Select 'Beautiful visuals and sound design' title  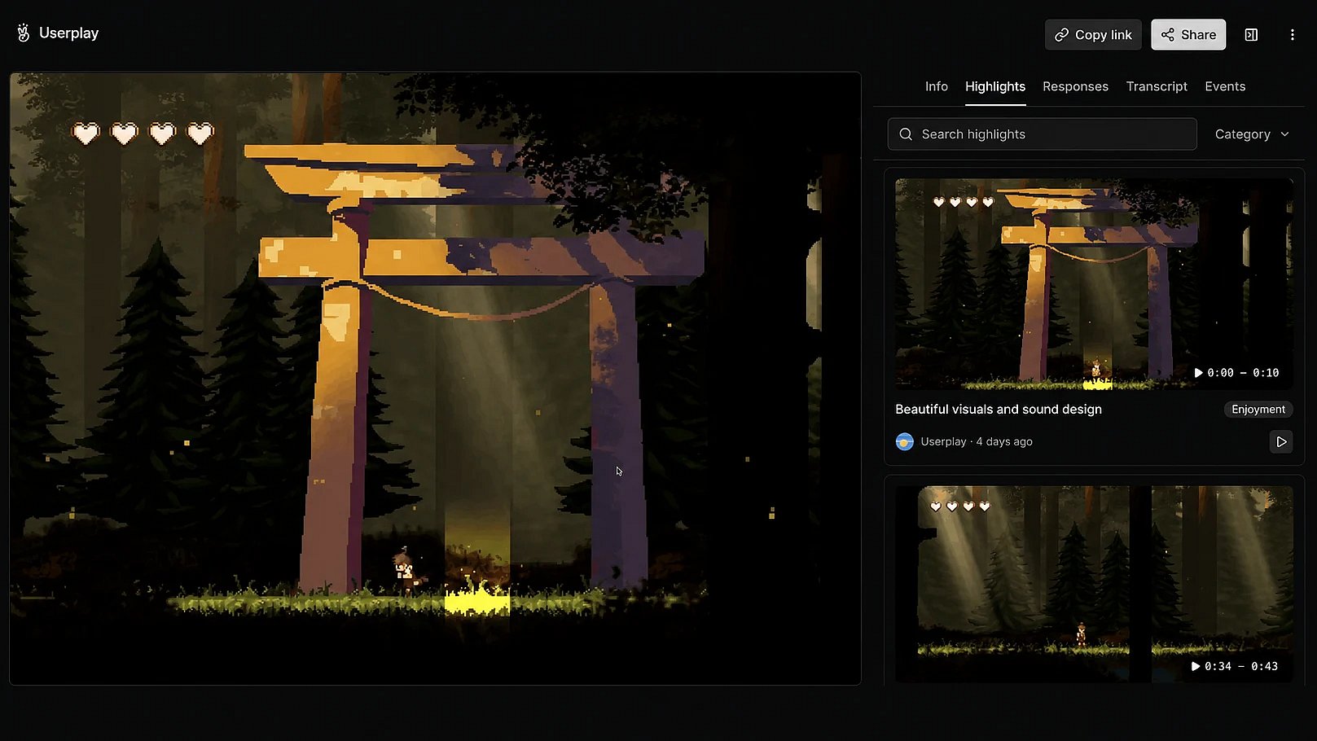click(999, 410)
